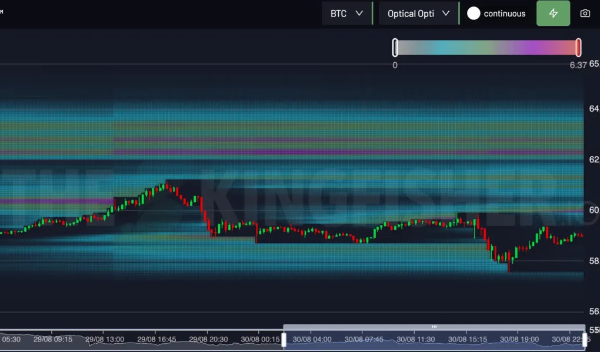
Task: Click the middle of the color intensity gradient bar
Action: point(486,47)
